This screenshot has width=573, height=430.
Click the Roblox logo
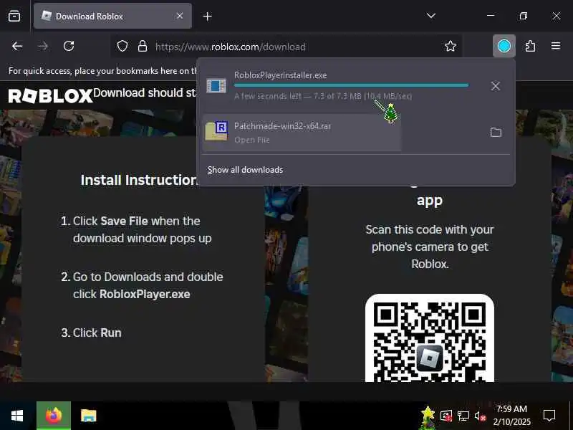50,96
